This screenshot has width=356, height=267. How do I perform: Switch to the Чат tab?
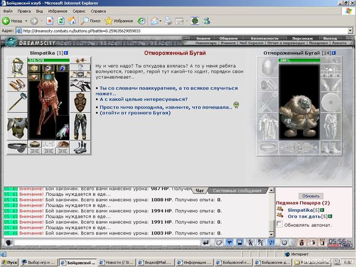coord(199,190)
